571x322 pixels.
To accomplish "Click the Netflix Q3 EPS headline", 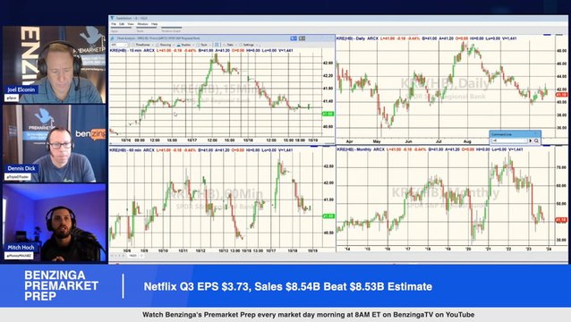I will (287, 287).
